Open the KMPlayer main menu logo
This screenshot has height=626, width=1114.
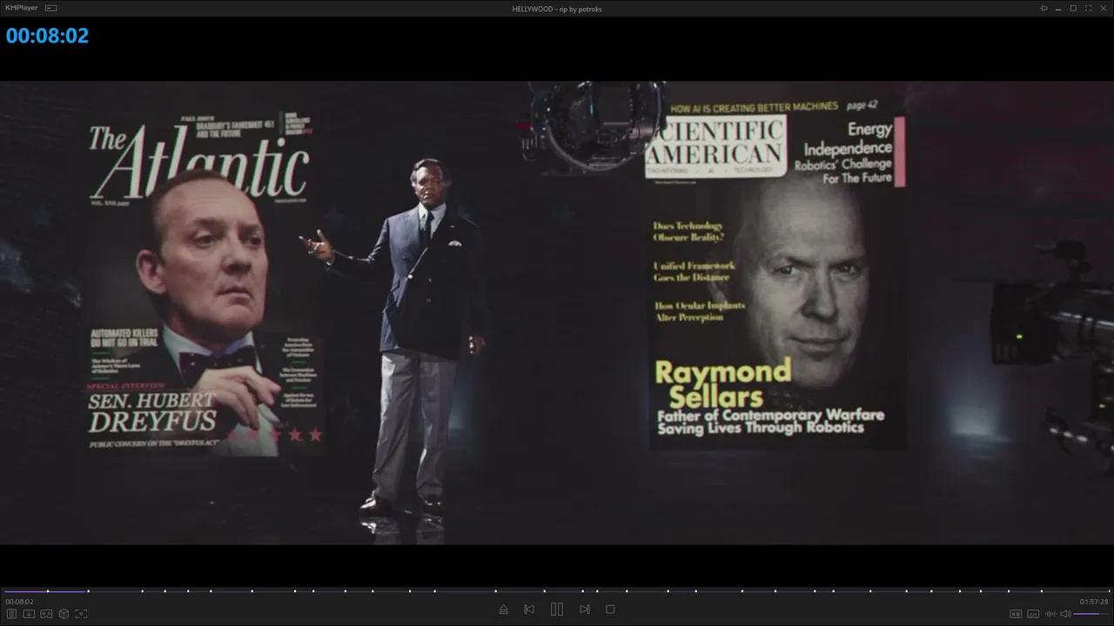[21, 8]
